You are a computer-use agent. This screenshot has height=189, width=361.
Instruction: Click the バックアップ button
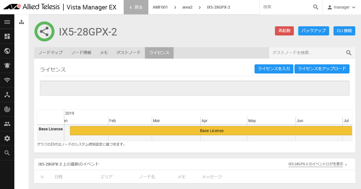314,31
